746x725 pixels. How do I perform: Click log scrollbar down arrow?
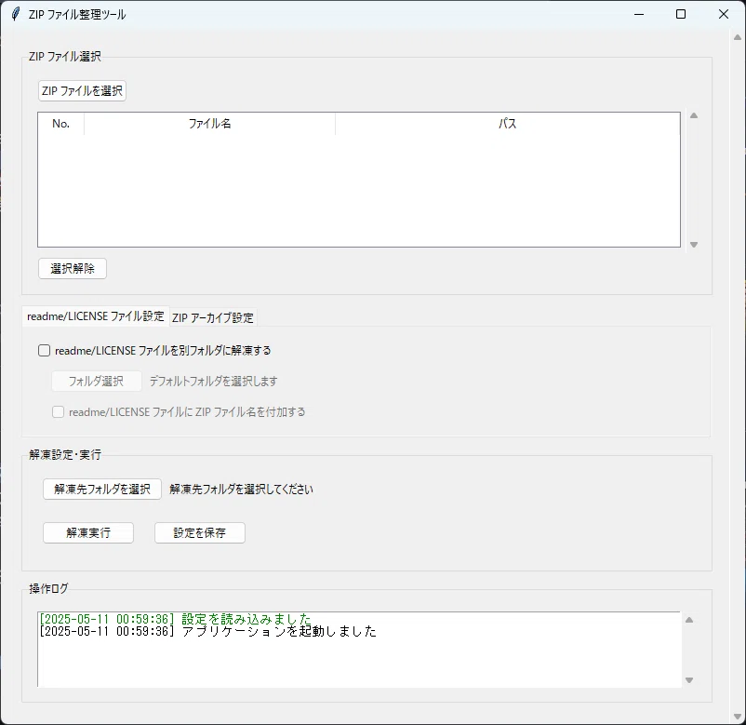tap(689, 680)
